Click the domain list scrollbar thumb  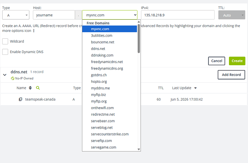pos(139,38)
